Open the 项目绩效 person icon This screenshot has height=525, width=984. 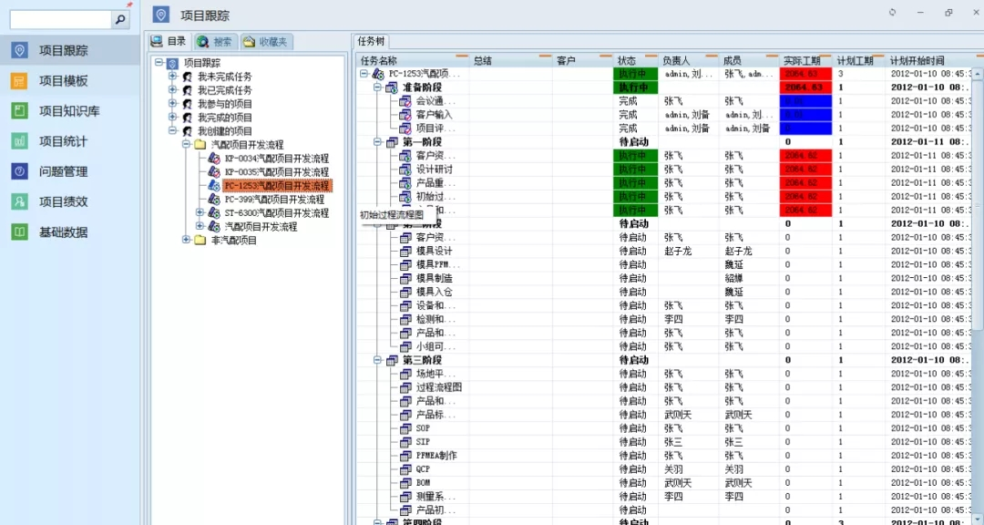point(19,201)
